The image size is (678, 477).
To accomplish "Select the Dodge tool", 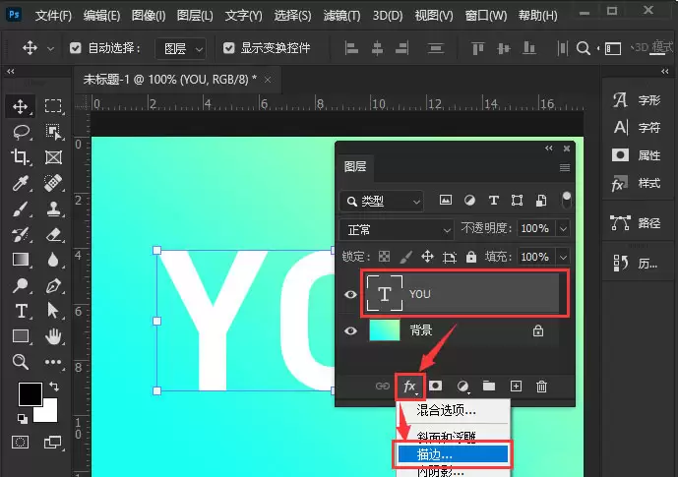I will click(x=21, y=285).
